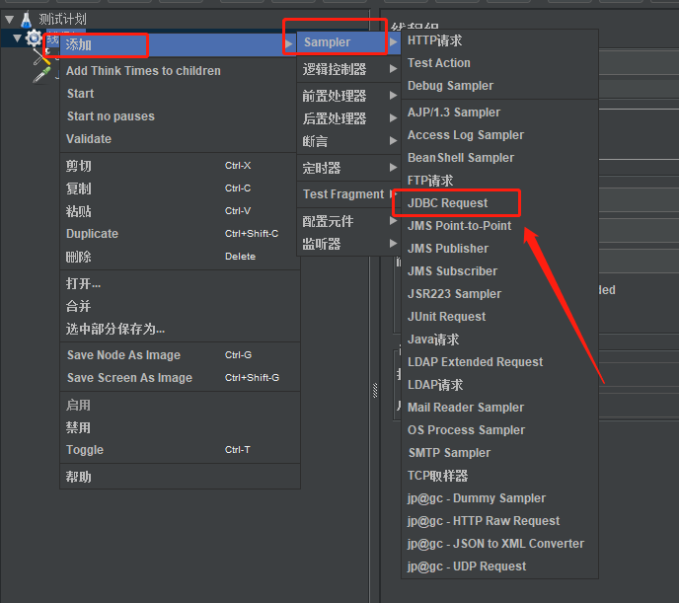
Task: Select Toggle menu entry
Action: point(179,450)
